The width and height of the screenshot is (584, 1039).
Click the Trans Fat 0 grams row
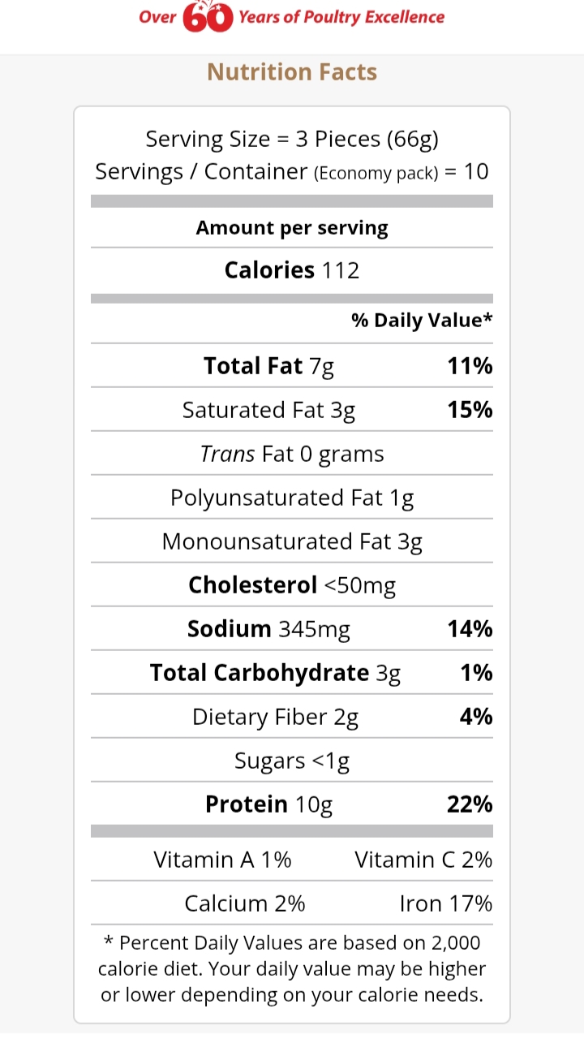292,454
